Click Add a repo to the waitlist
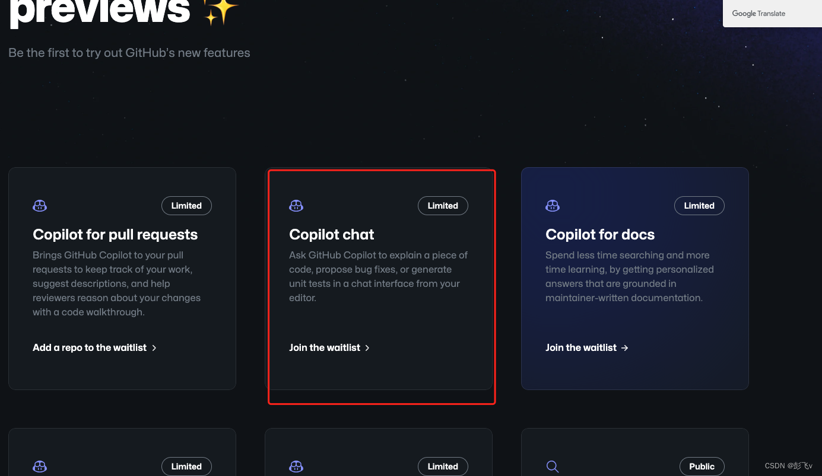 click(90, 347)
